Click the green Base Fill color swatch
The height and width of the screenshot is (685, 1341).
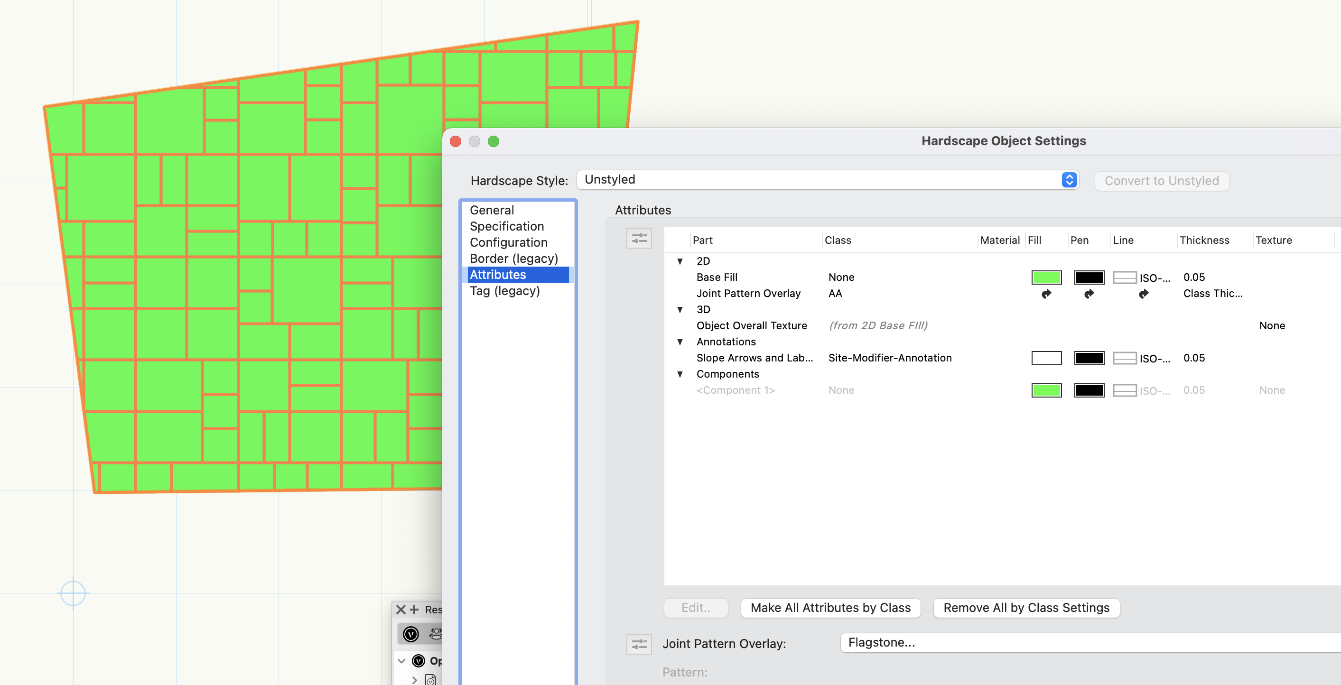coord(1046,278)
